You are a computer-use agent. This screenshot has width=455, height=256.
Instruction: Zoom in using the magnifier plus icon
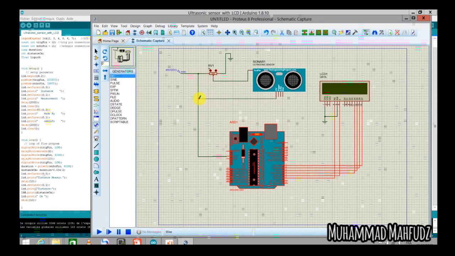coord(235,33)
